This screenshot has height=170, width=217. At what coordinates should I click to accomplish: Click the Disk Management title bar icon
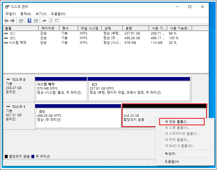tap(7, 7)
